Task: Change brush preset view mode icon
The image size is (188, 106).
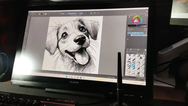Action: [x=144, y=54]
